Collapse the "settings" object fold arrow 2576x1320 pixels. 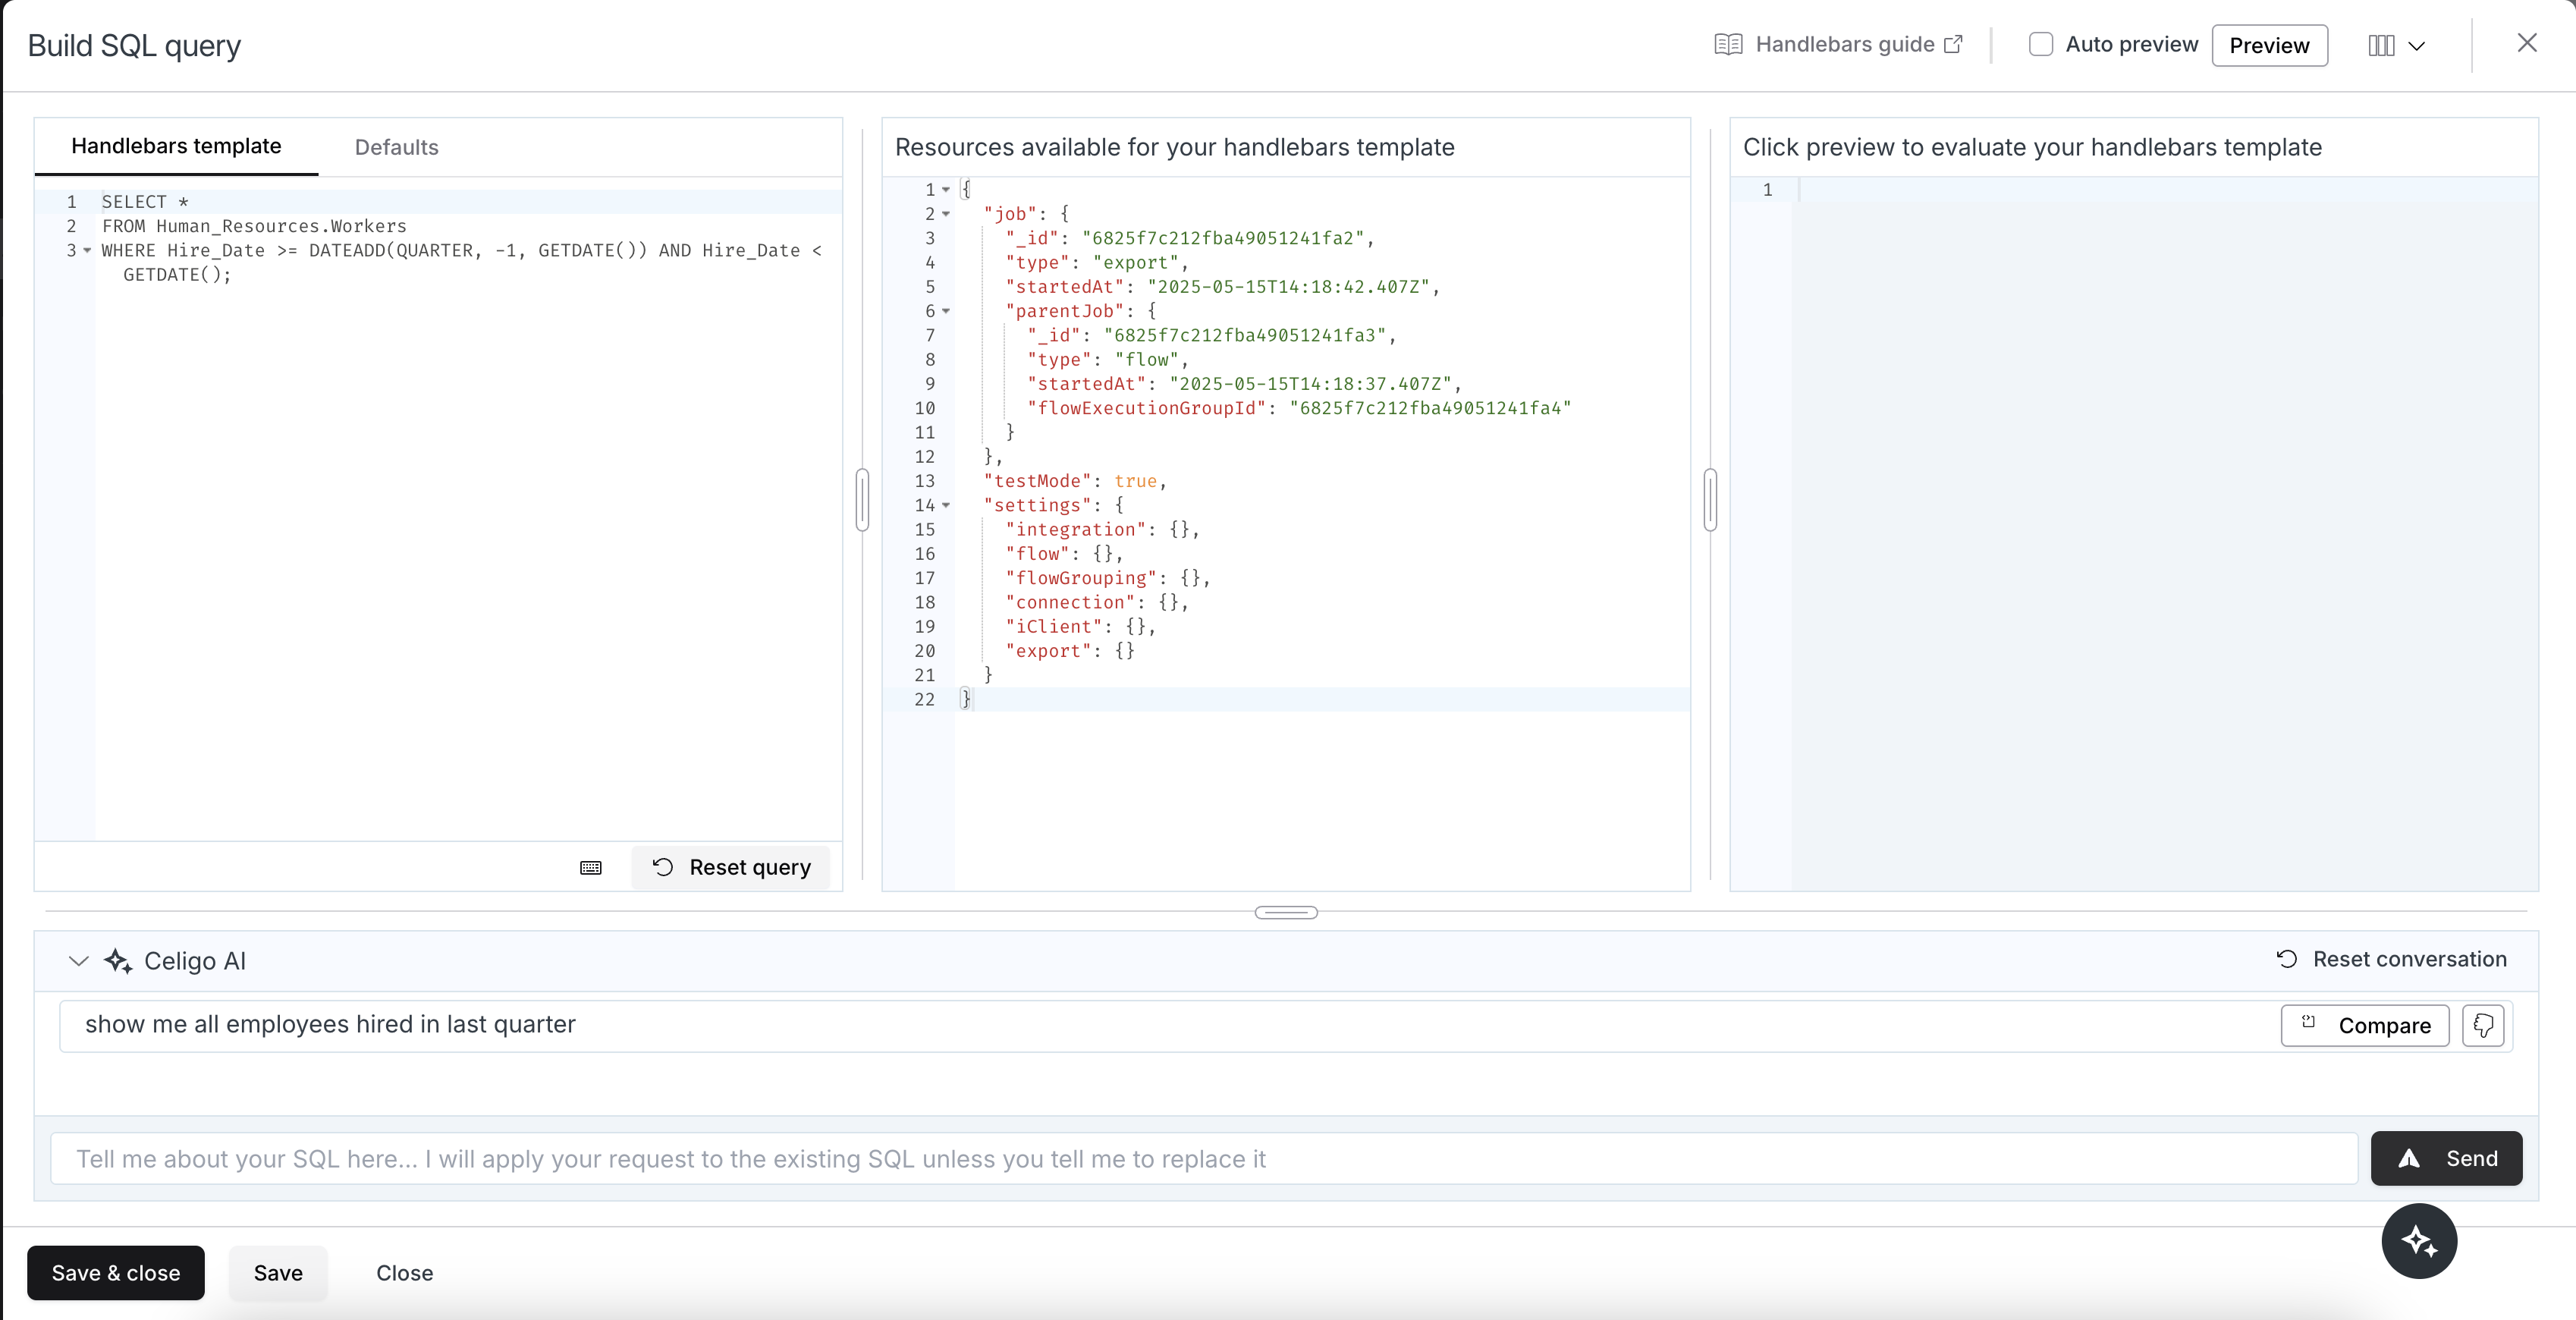pos(946,505)
